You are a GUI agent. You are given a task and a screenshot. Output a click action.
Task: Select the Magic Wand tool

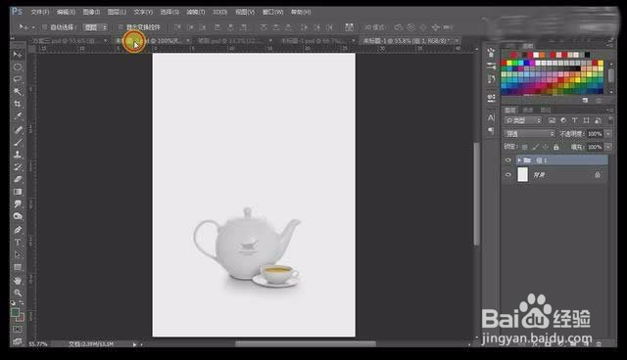18,91
